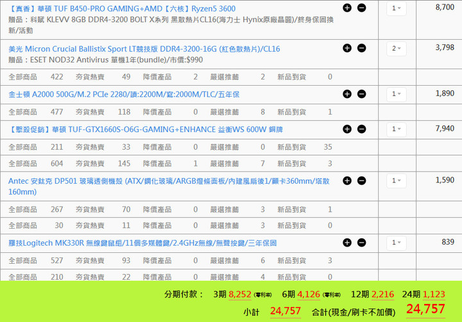Viewport: 462px width, 322px height.
Task: Select the 夯貨熱賣 145 filter
Action: [x=103, y=163]
